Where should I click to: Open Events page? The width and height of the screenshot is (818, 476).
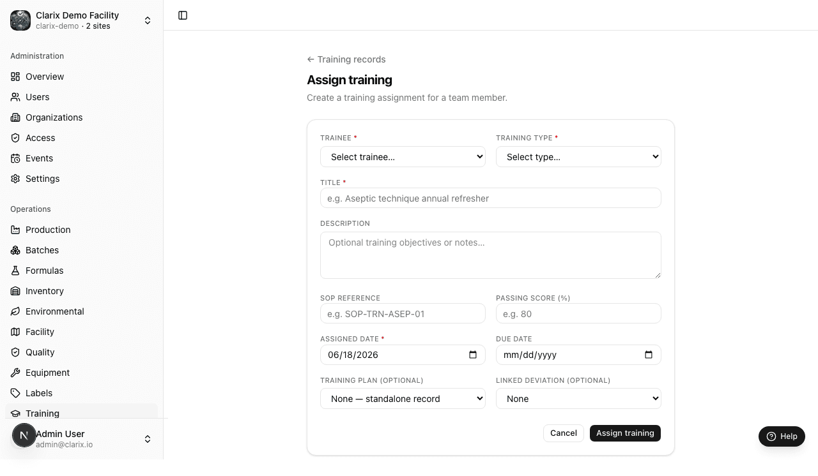[x=81, y=158]
